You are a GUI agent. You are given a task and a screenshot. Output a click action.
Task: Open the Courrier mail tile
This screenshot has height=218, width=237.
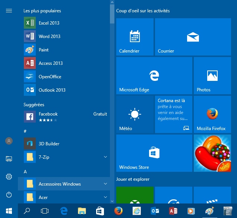[193, 37]
